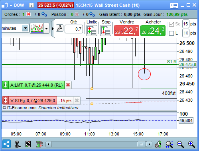Click the -15 pts stop distance
Viewport: 199px width, 151px height.
(x=65, y=101)
